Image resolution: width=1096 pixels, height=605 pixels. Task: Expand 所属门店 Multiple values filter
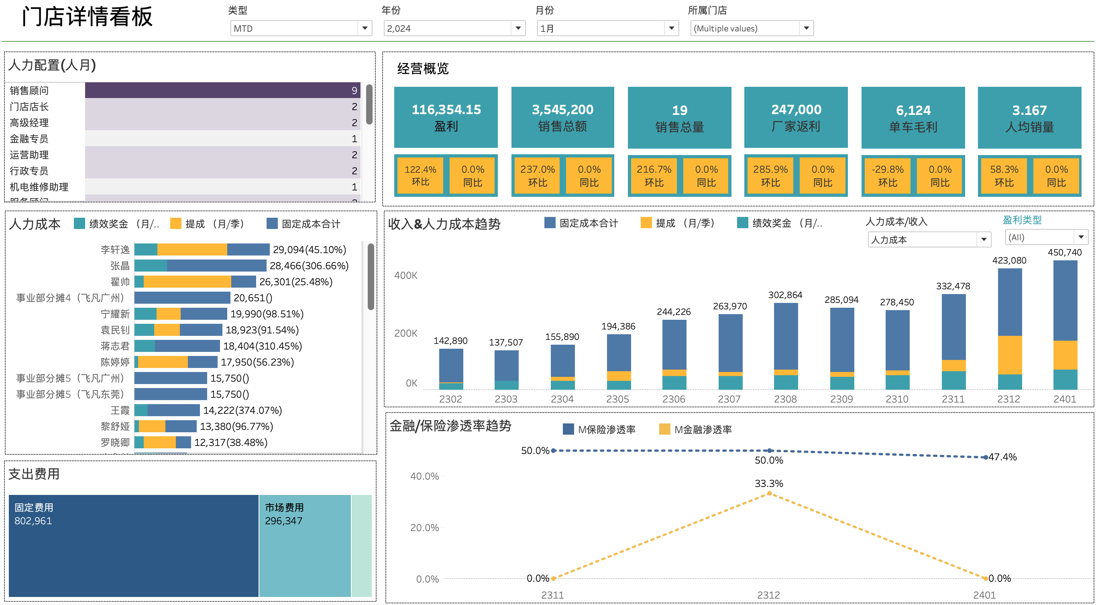805,29
